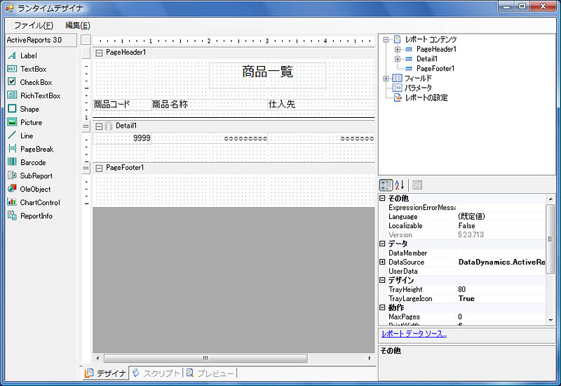The height and width of the screenshot is (386, 561).
Task: Expand the フィールド tree node
Action: (386, 78)
